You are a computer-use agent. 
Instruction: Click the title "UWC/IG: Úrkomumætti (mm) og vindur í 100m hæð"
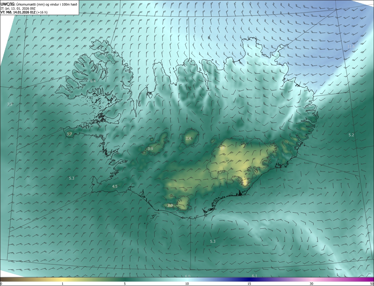click(39, 4)
